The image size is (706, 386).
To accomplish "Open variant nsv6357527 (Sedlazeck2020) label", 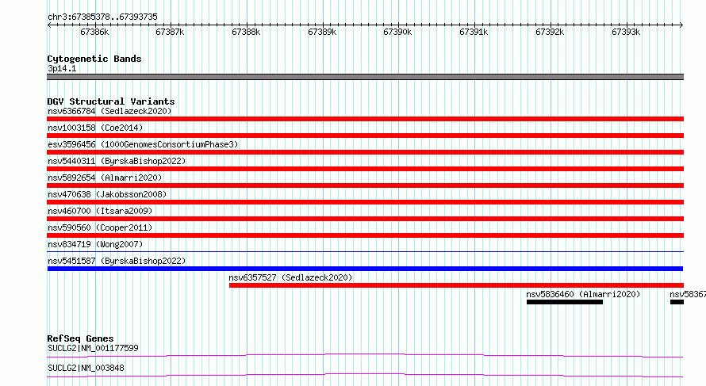I will click(290, 277).
